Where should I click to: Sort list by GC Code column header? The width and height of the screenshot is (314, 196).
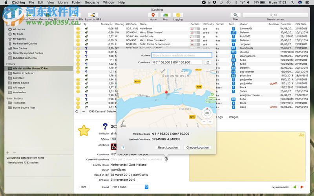[x=131, y=24]
